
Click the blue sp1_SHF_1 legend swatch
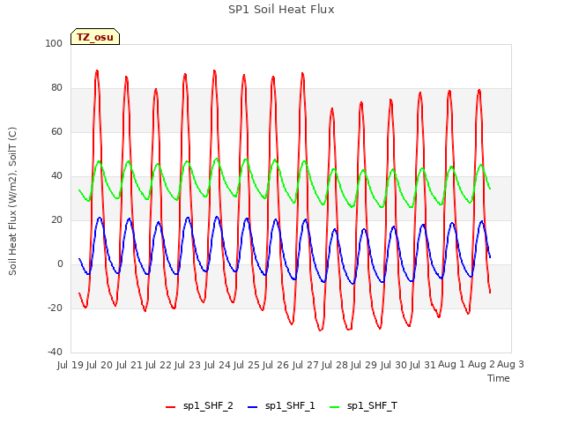click(253, 407)
